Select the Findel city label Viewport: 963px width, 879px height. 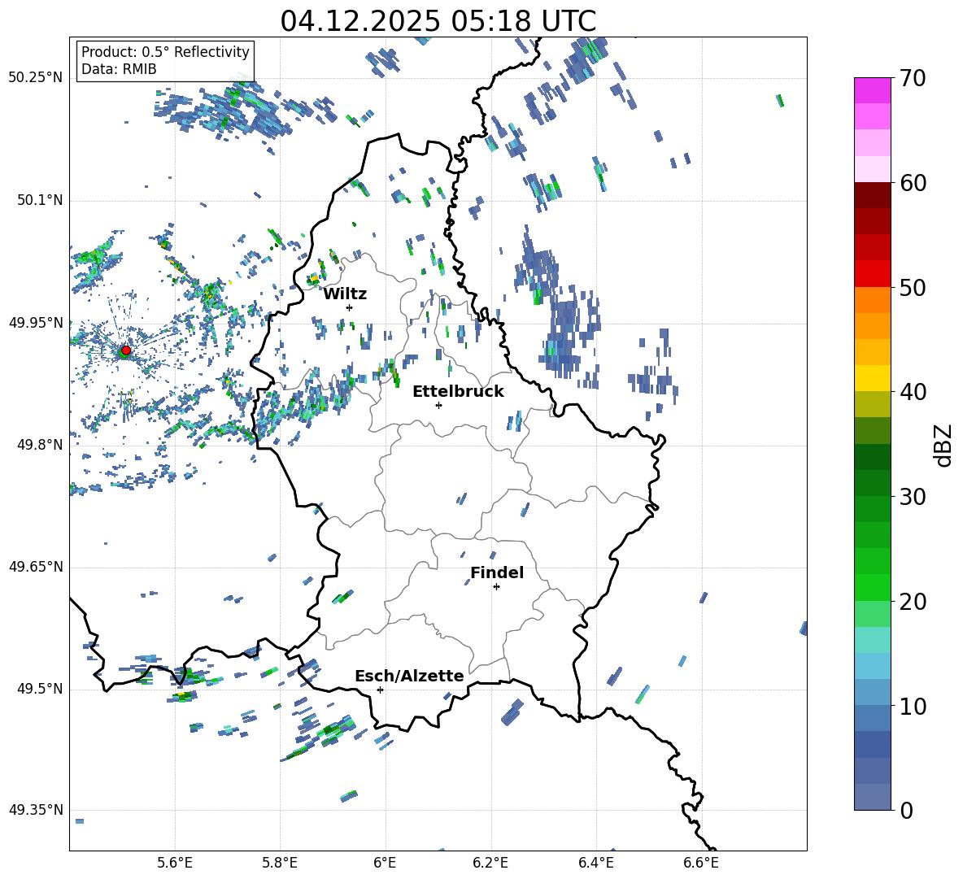point(497,573)
